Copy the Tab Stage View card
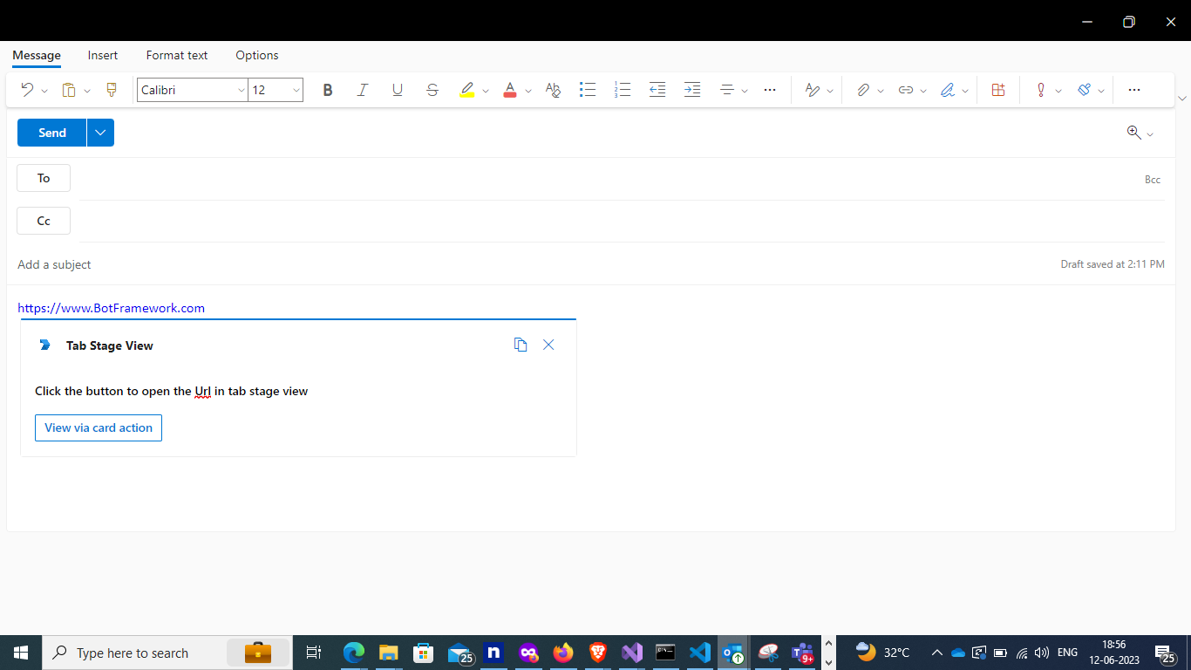Screen dimensions: 1191x670 521,345
